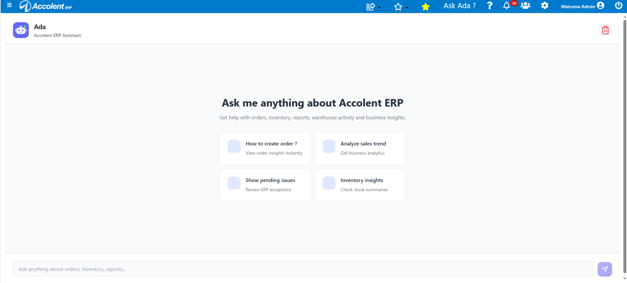This screenshot has height=283, width=627.
Task: Click the Ada assistant name text
Action: coord(40,27)
